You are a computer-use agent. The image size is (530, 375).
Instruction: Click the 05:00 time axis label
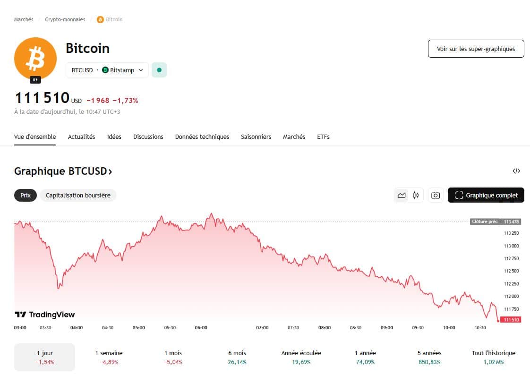pyautogui.click(x=138, y=328)
